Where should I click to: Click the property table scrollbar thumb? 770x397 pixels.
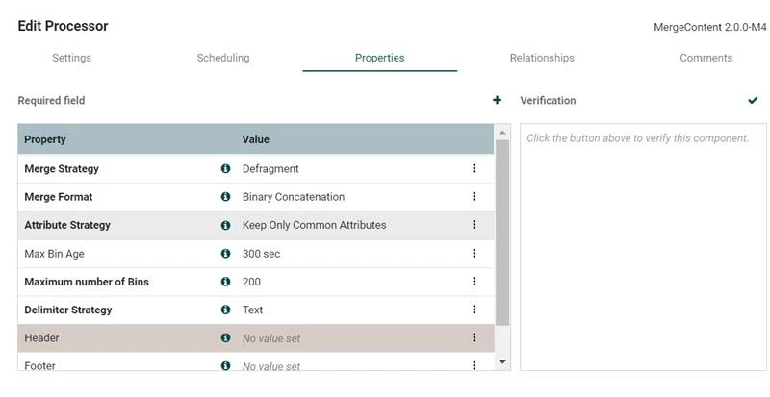[x=501, y=233]
